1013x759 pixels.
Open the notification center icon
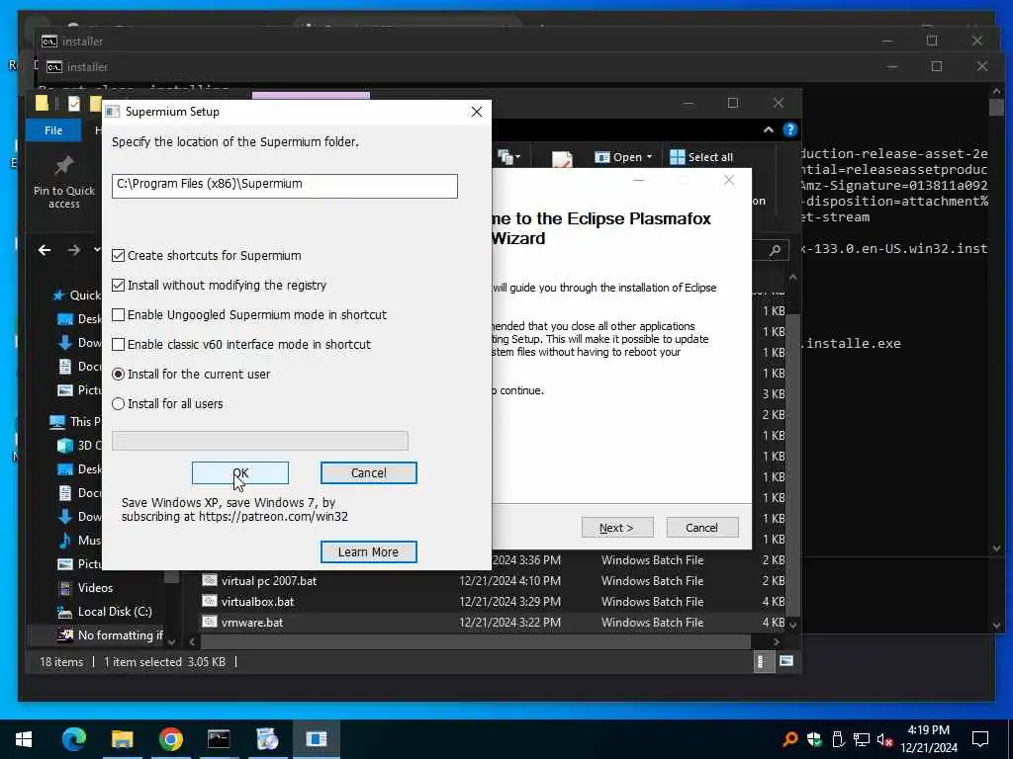click(x=980, y=739)
